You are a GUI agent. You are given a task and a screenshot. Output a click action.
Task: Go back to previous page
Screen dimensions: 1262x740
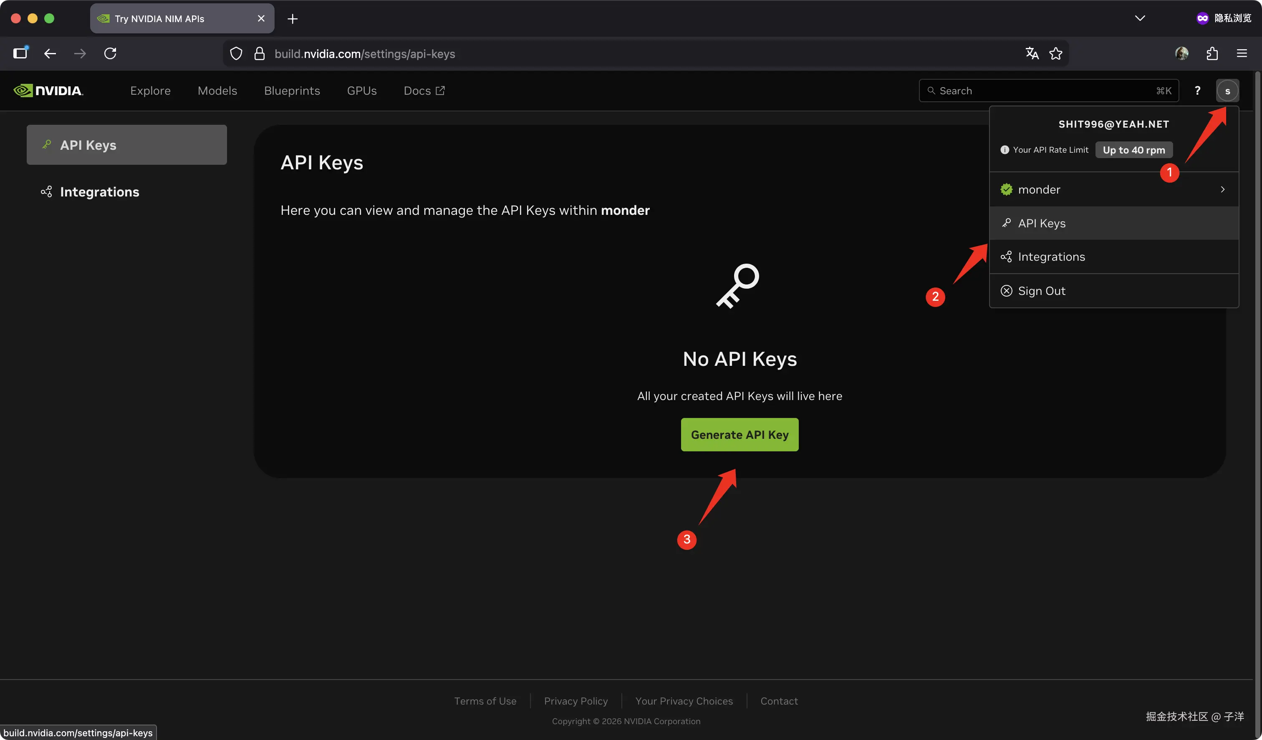(x=50, y=53)
